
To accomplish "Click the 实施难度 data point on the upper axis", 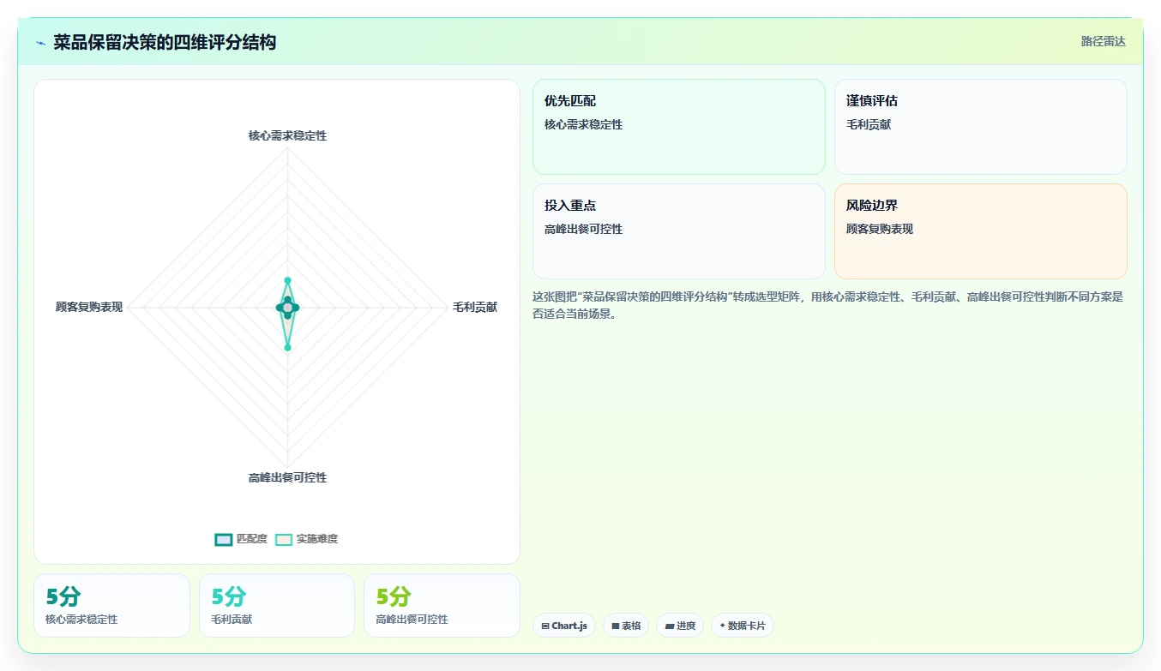I will (x=288, y=280).
